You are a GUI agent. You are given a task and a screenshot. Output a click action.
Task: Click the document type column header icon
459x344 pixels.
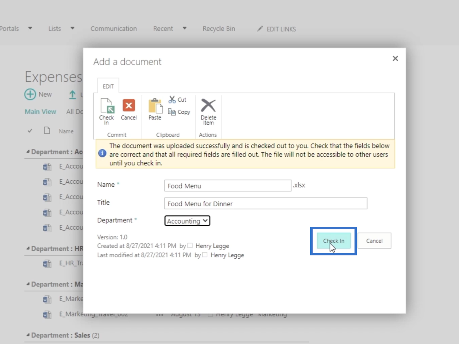(x=47, y=131)
